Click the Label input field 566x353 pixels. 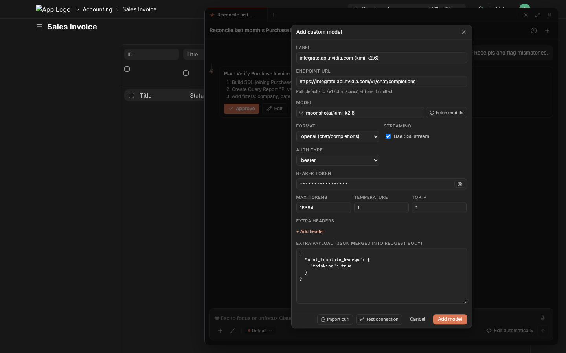[381, 58]
